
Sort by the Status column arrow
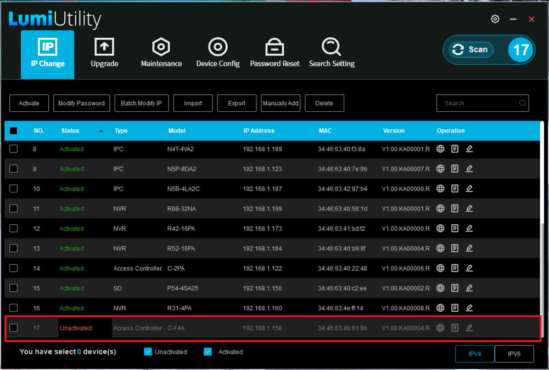point(100,131)
